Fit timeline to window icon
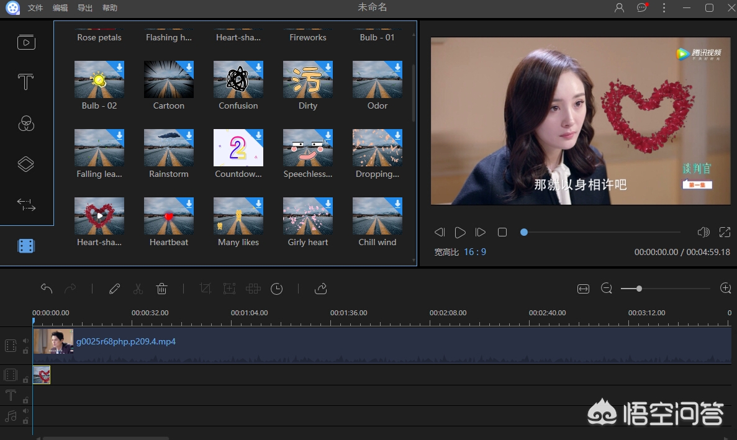 pyautogui.click(x=583, y=289)
